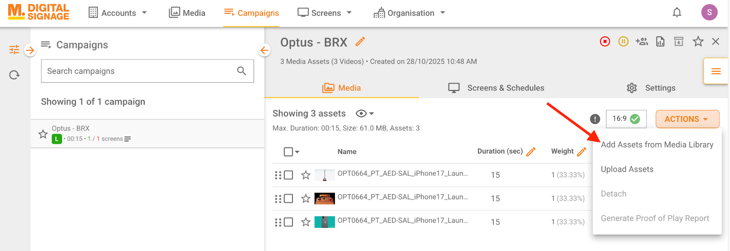Tick the checkbox of the first asset row

tap(288, 175)
